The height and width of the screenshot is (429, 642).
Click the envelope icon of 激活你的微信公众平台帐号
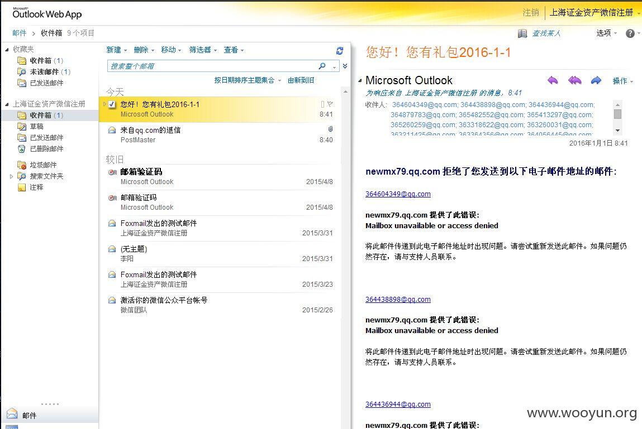pos(112,301)
